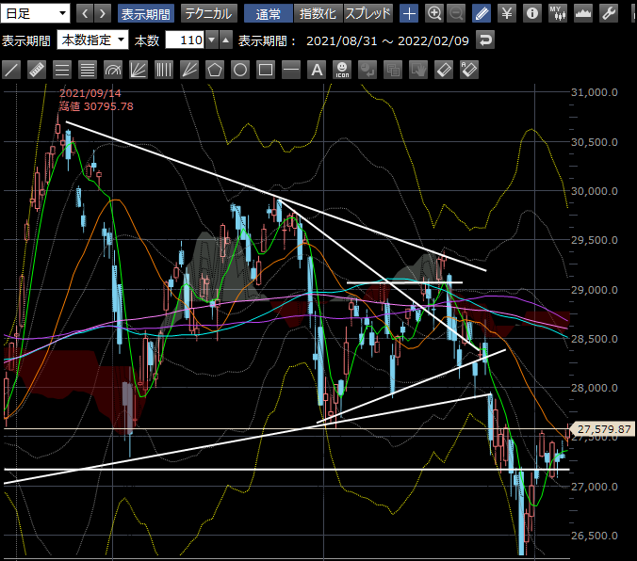Viewport: 637px width, 561px height.
Task: Click the スプレッド button
Action: pos(368,13)
